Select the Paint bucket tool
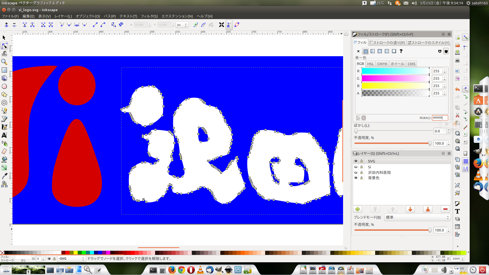 tap(4, 160)
